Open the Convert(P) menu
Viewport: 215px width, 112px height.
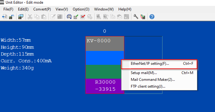point(42,9)
